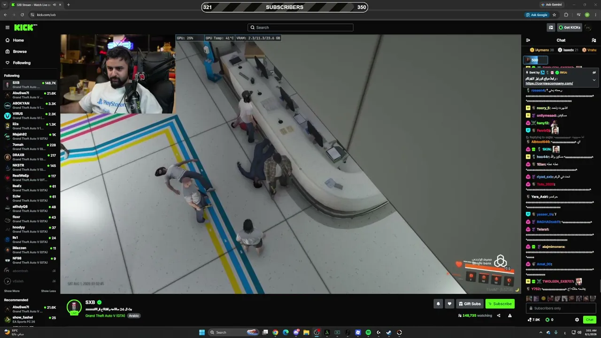Open channel points 7.9K icon
601x338 pixels.
(534, 320)
